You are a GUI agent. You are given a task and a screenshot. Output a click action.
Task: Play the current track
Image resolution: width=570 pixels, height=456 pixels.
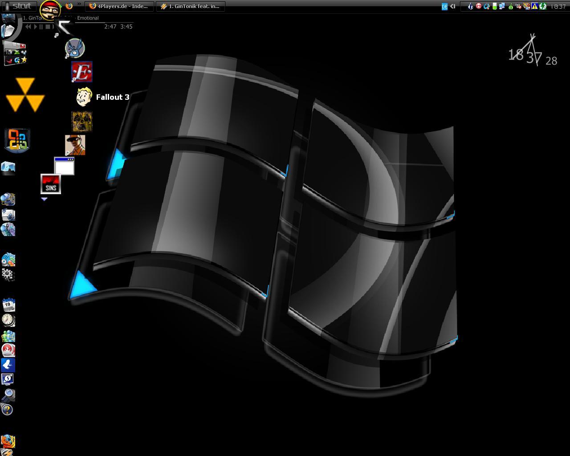click(x=36, y=27)
